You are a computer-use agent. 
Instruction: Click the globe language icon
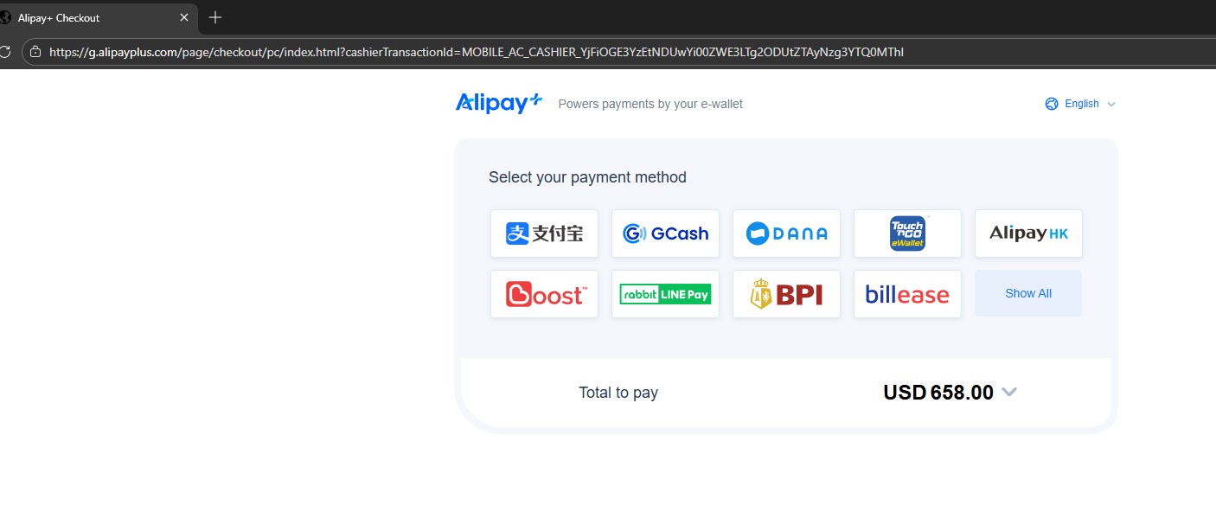coord(1052,104)
